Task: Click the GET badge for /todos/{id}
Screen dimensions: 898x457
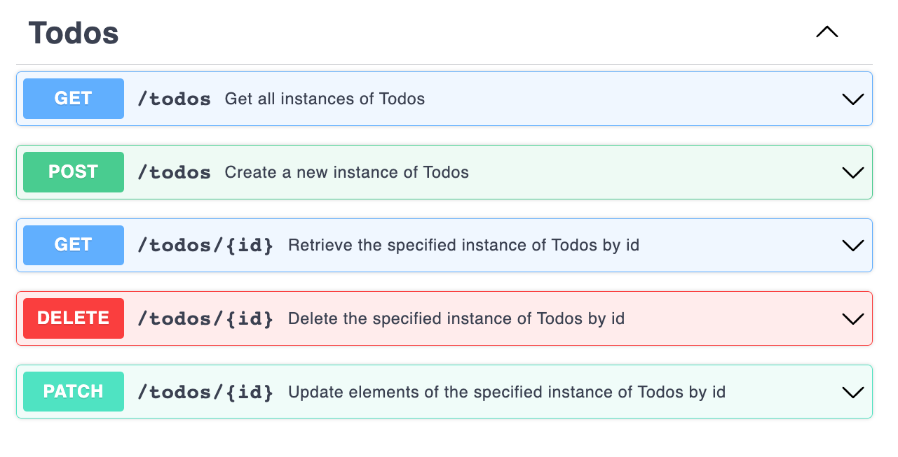Action: coord(74,245)
